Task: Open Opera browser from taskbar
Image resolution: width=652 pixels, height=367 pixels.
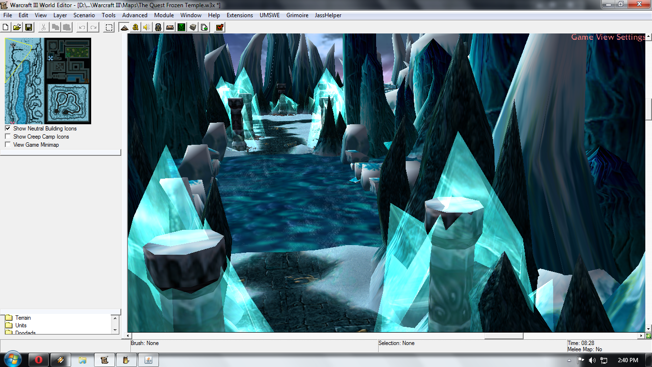Action: tap(39, 360)
